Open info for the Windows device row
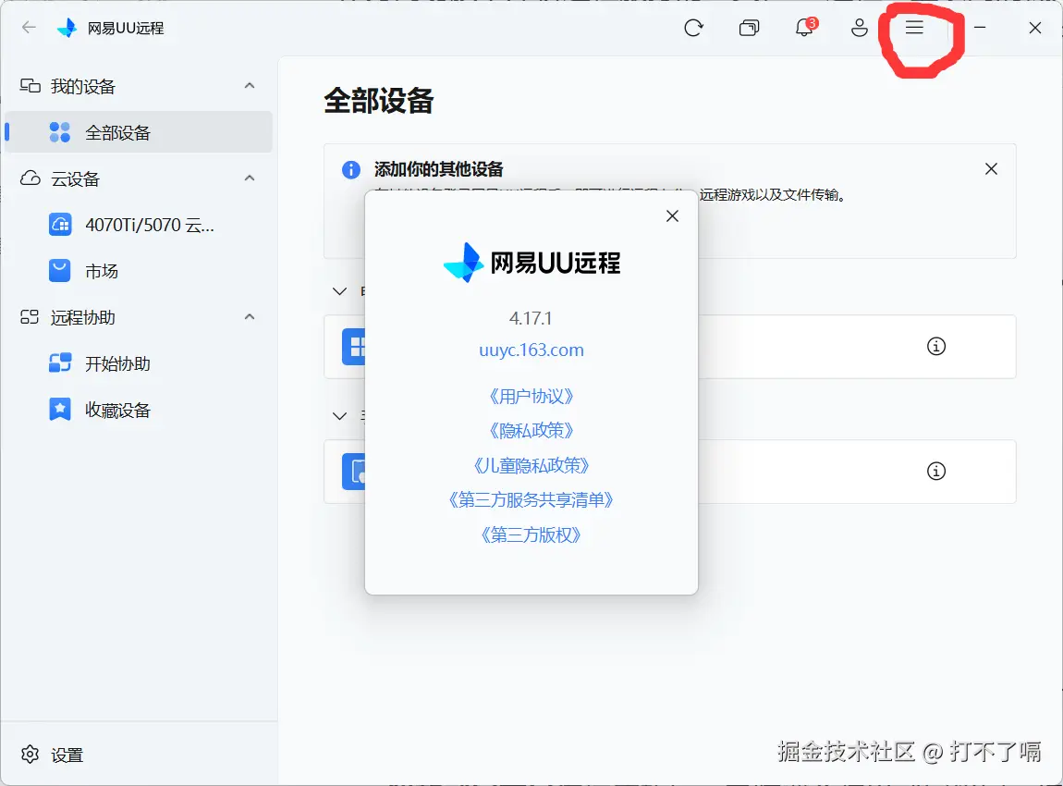Screen dimensions: 1063x786 [936, 346]
